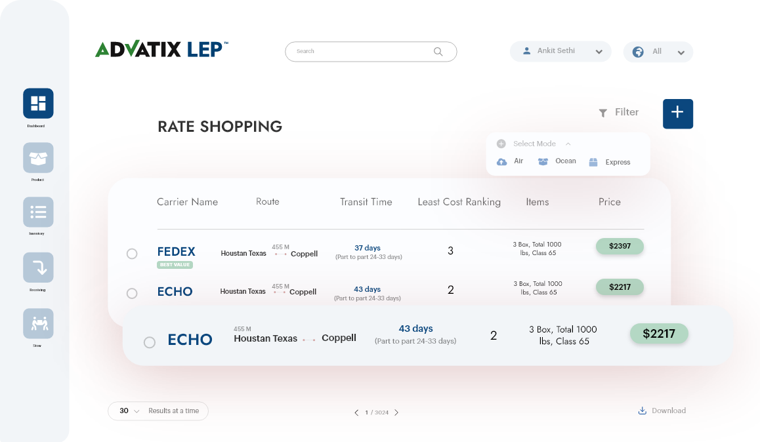Click the Price column header
The width and height of the screenshot is (760, 442).
coord(609,202)
